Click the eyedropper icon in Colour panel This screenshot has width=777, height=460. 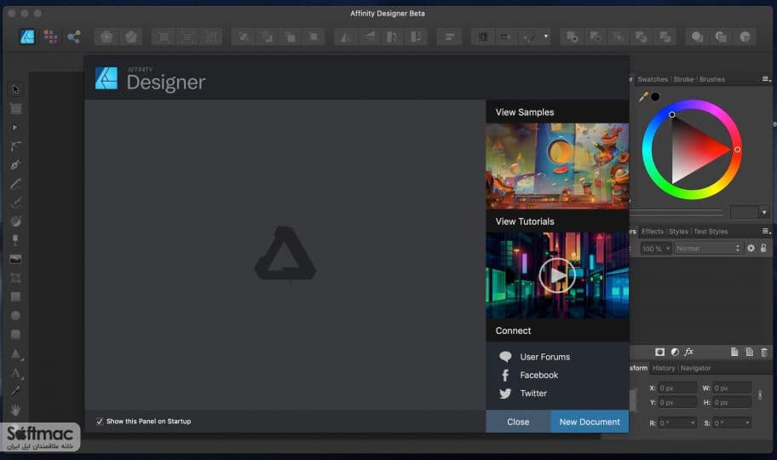point(643,96)
